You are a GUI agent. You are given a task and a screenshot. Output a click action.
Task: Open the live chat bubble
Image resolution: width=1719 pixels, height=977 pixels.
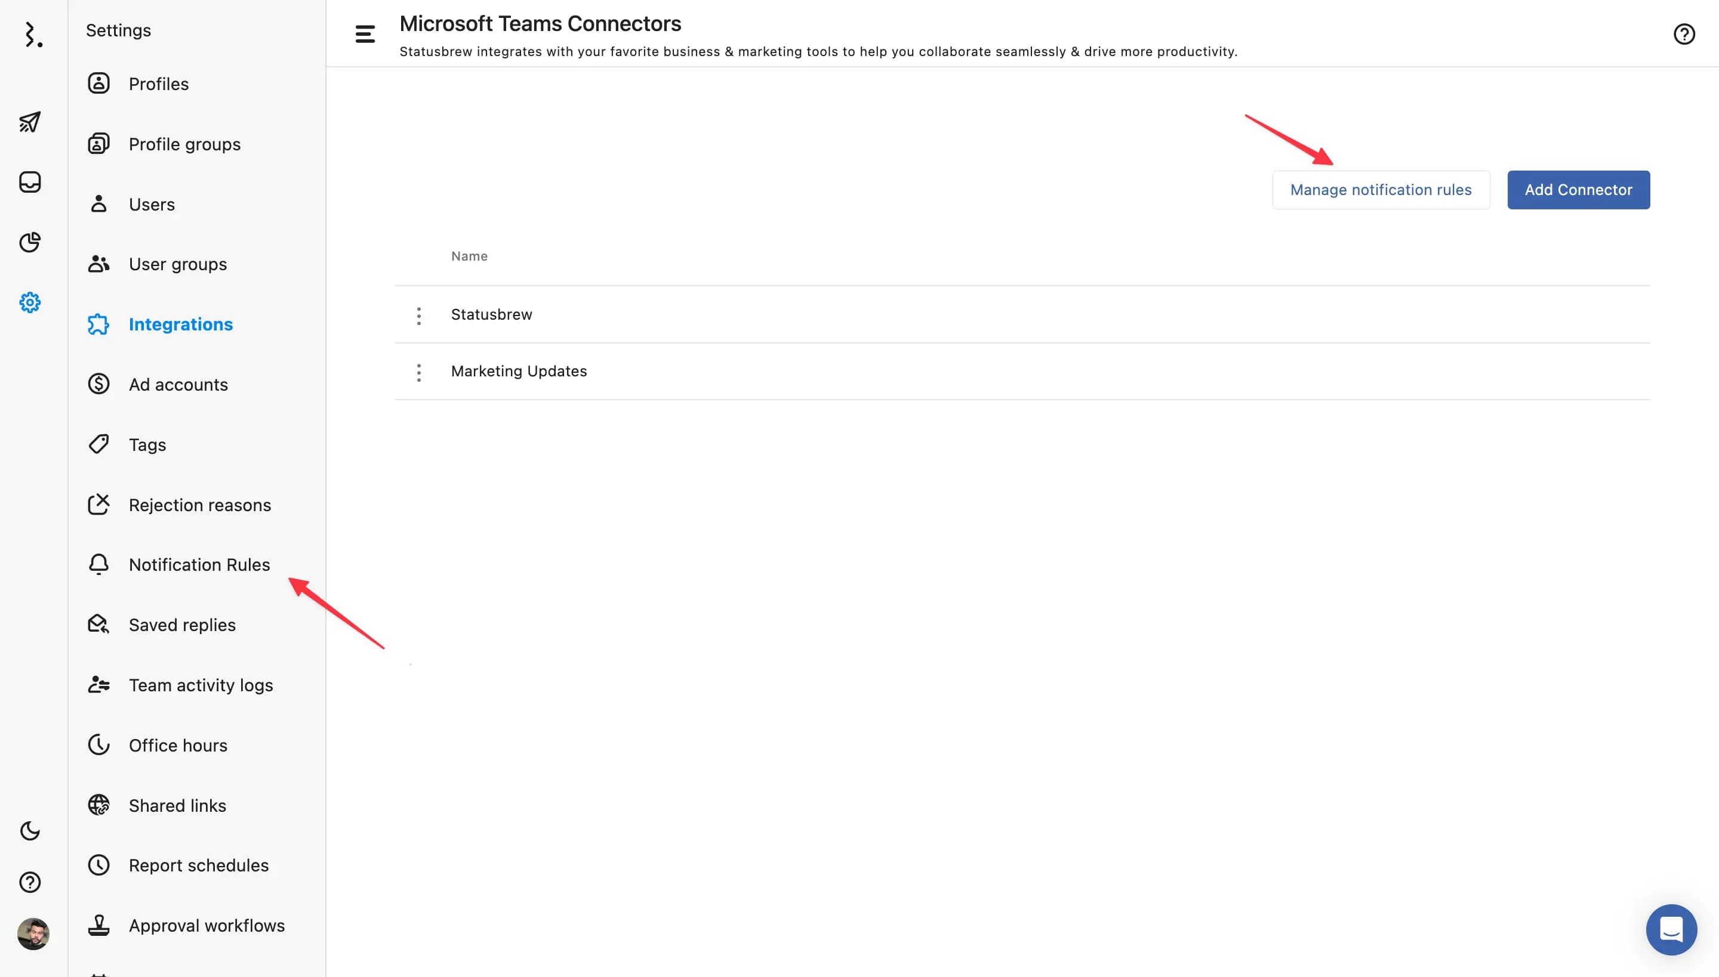1671,929
